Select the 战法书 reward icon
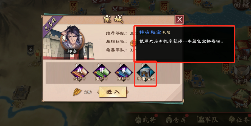251x126 pixels. click(80, 72)
